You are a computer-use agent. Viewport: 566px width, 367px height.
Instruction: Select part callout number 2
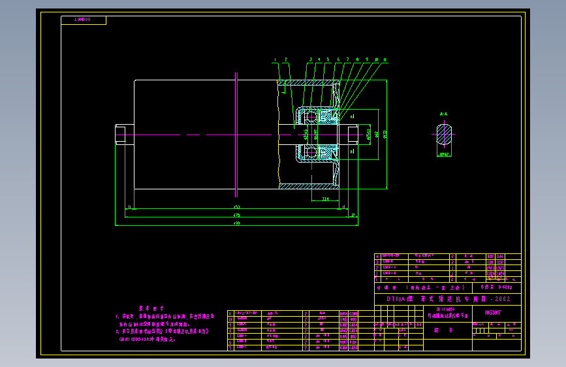click(x=286, y=59)
